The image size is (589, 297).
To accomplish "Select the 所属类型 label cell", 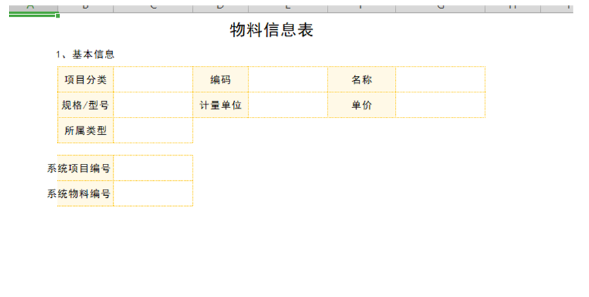I will 85,130.
